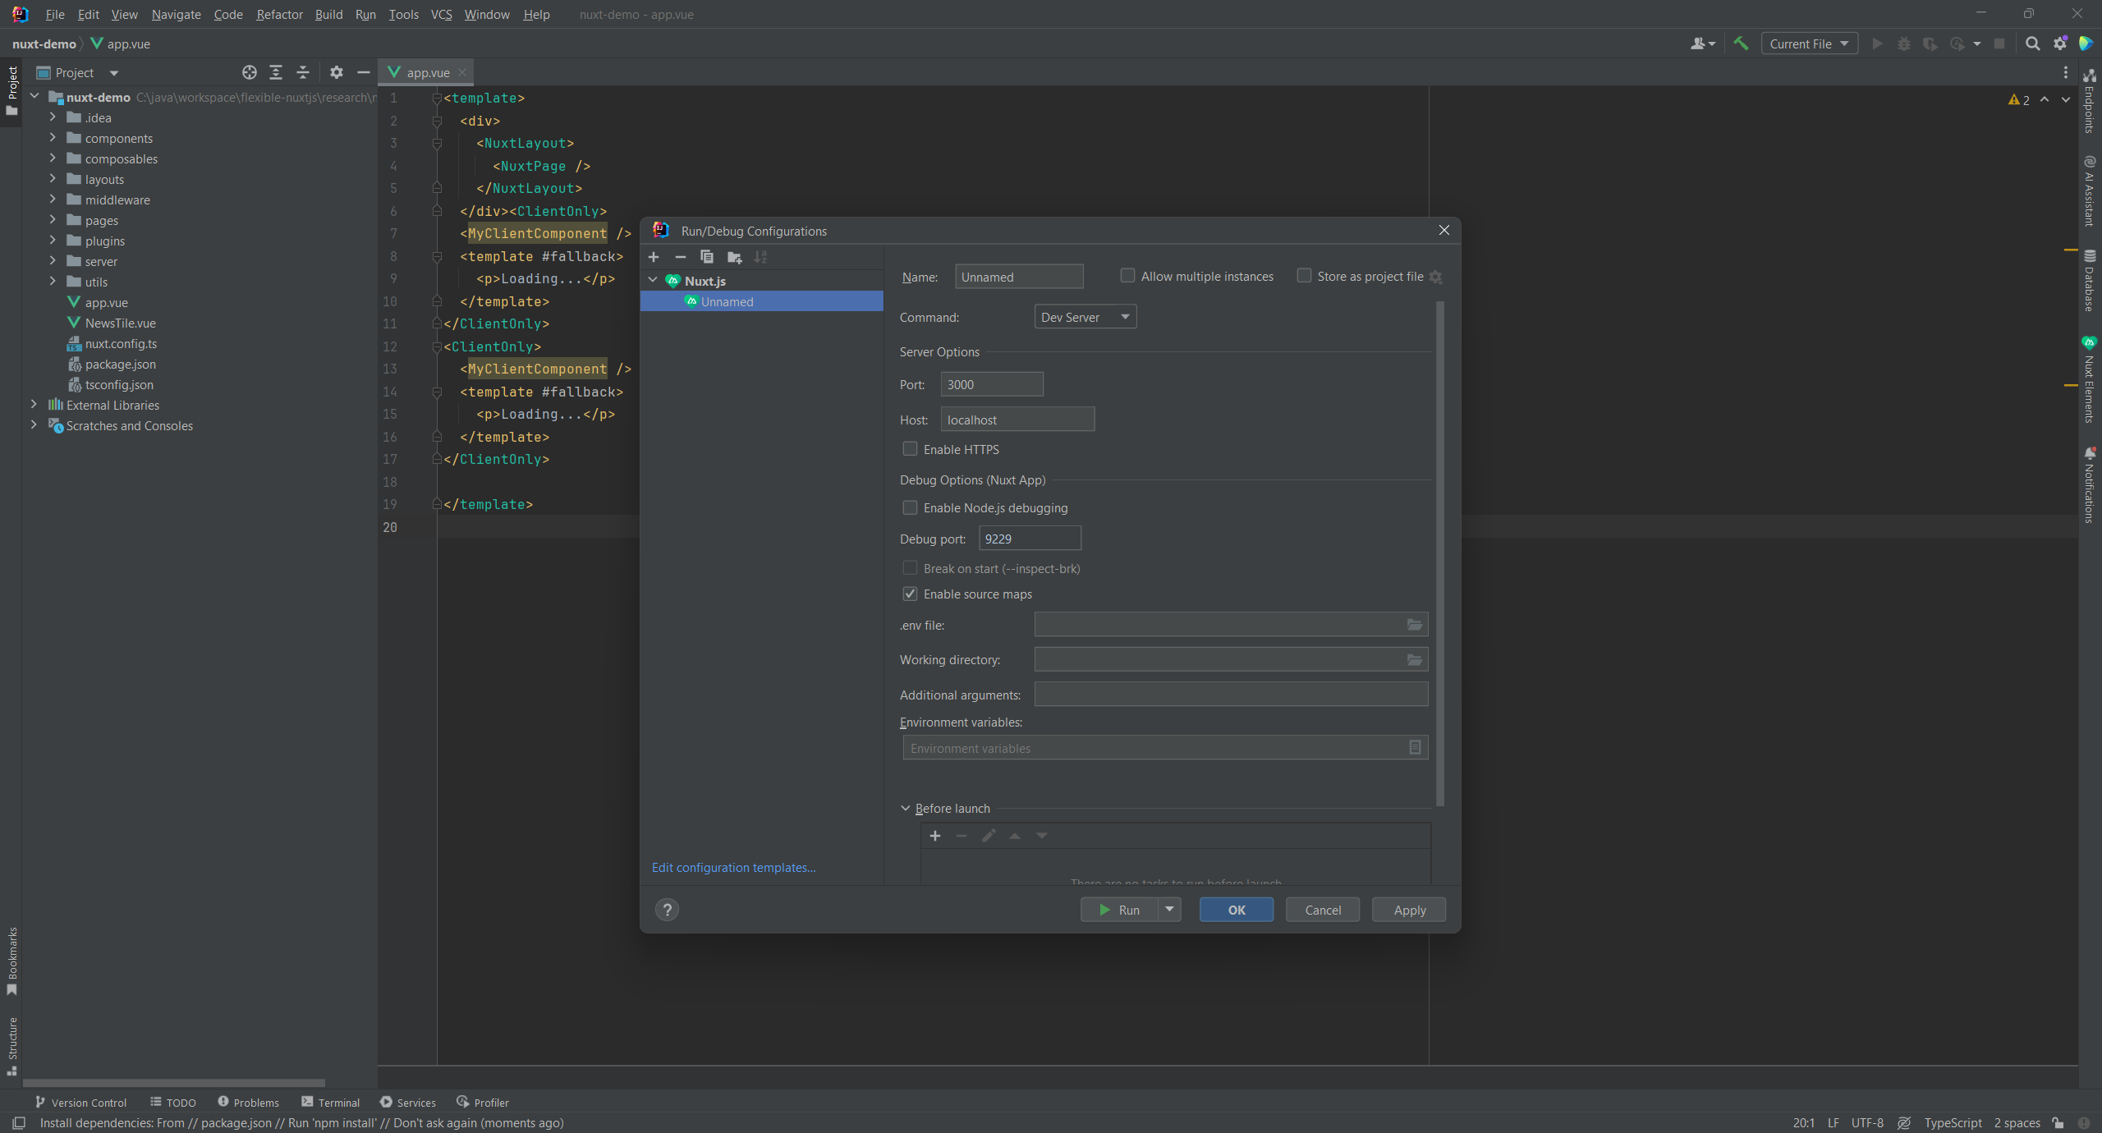Image resolution: width=2102 pixels, height=1133 pixels.
Task: Open Database tool window
Action: 2090,281
